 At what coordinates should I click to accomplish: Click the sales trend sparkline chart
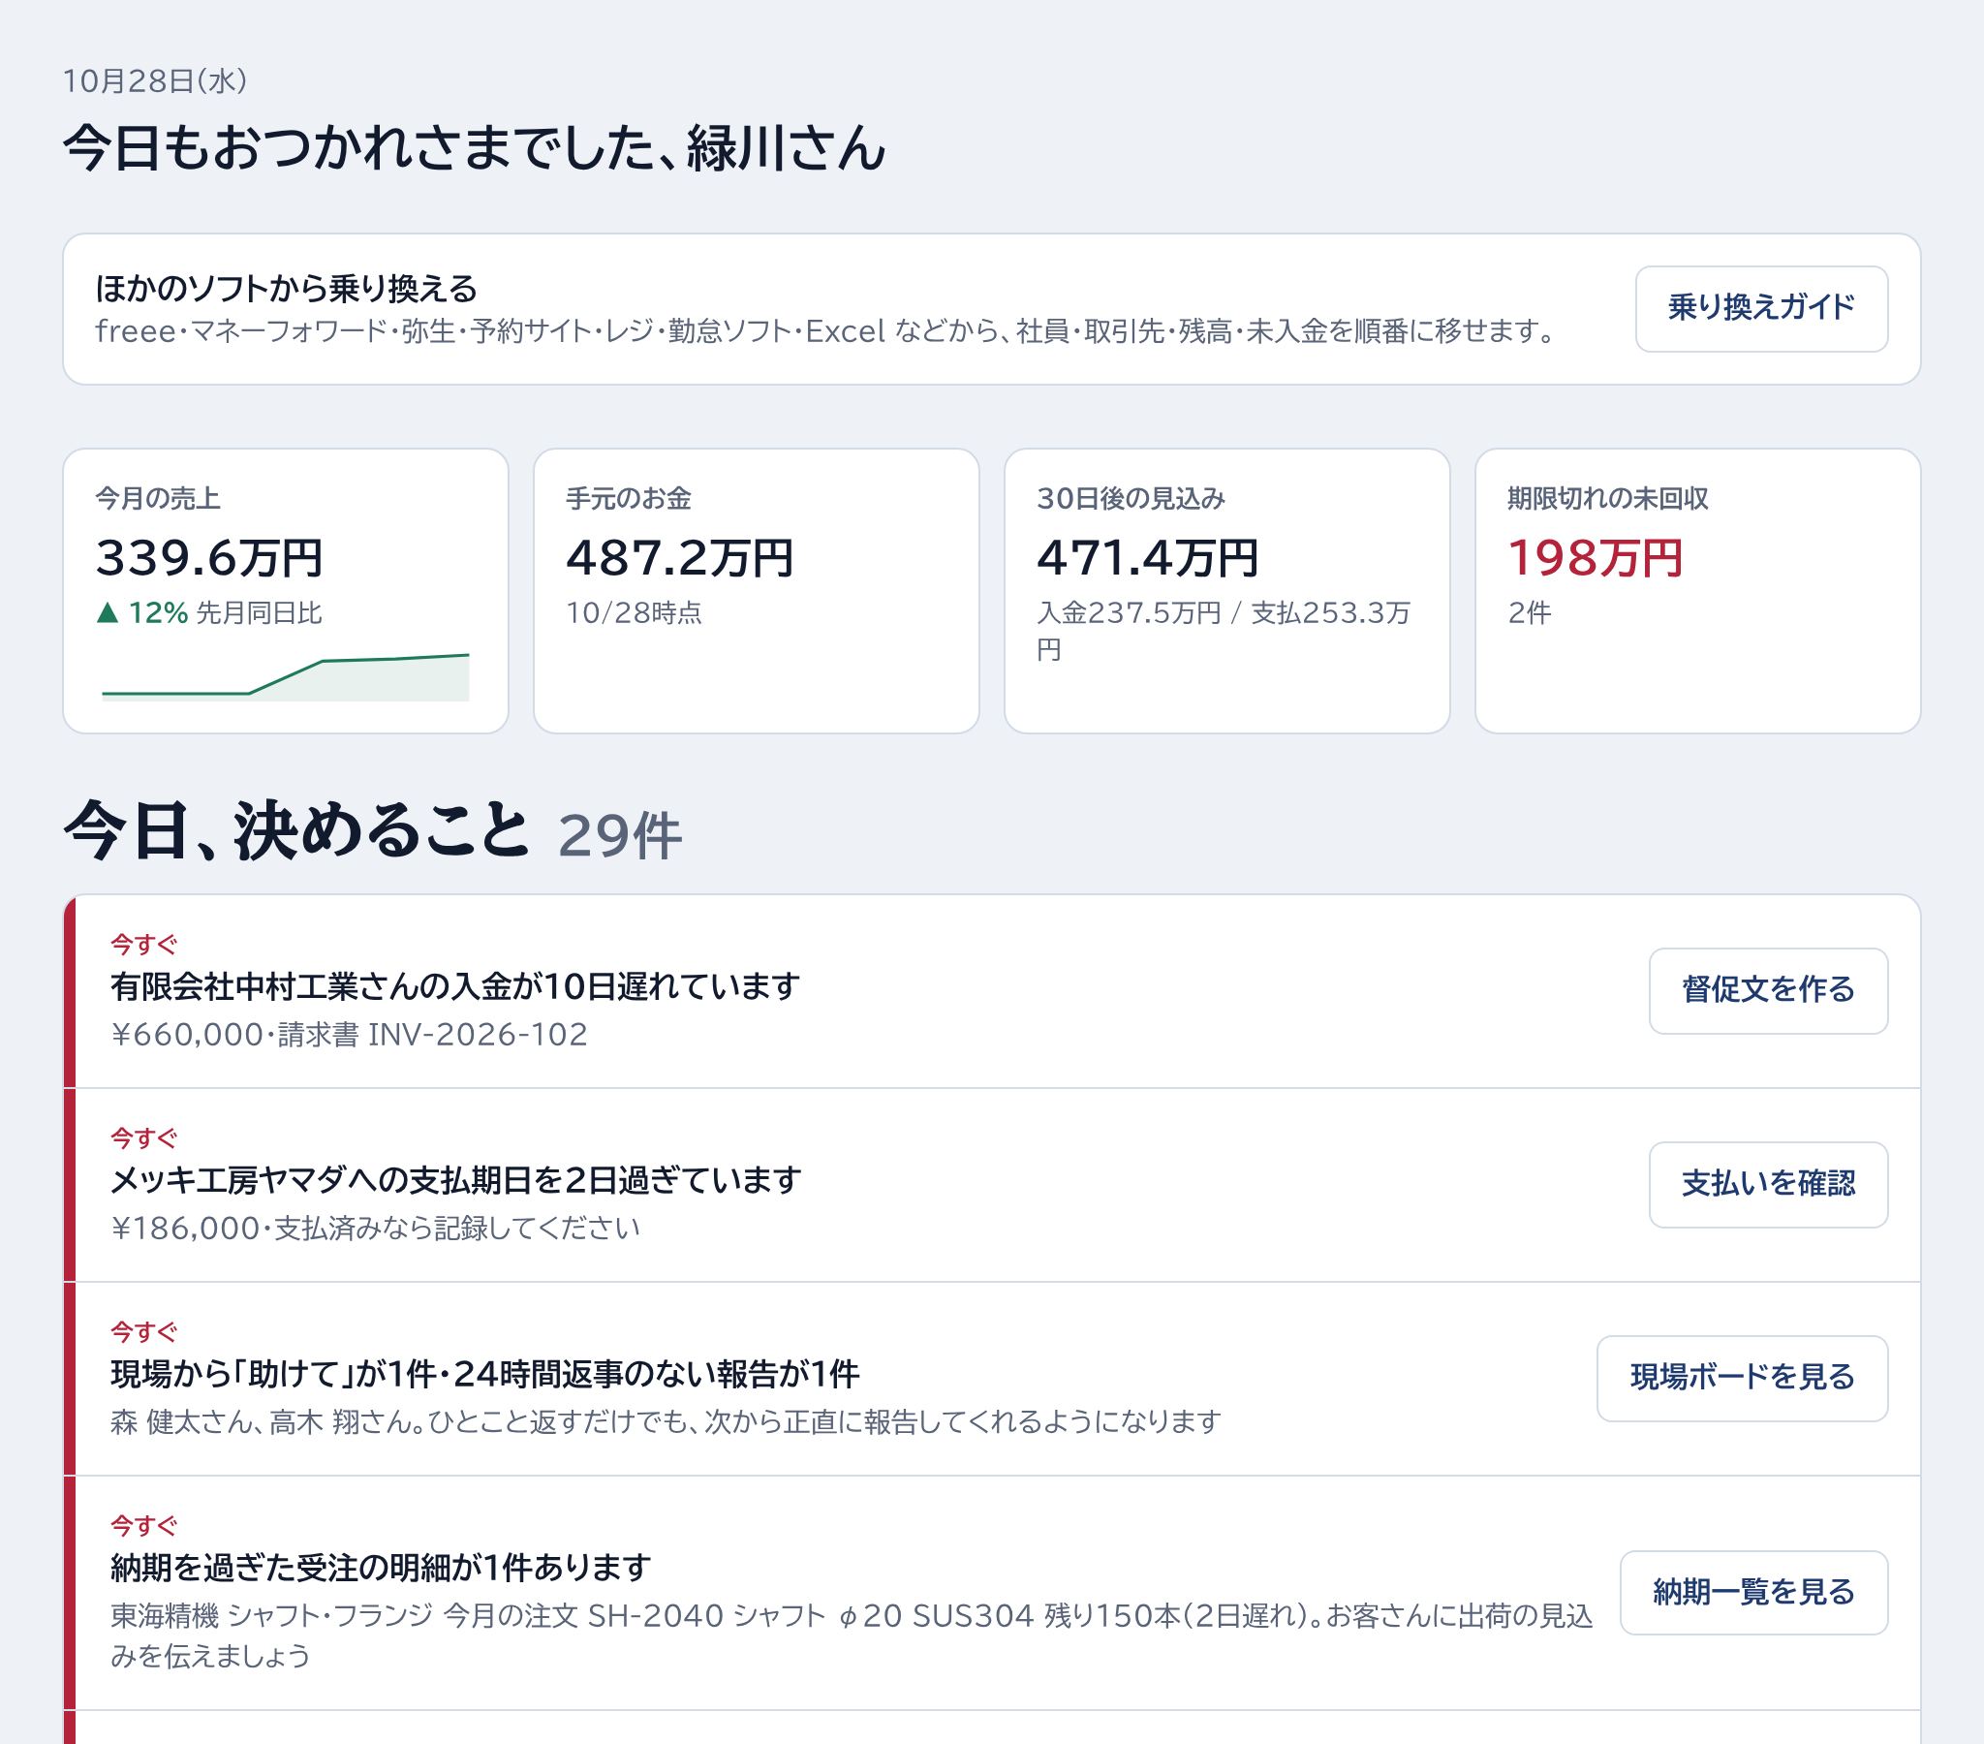click(286, 677)
